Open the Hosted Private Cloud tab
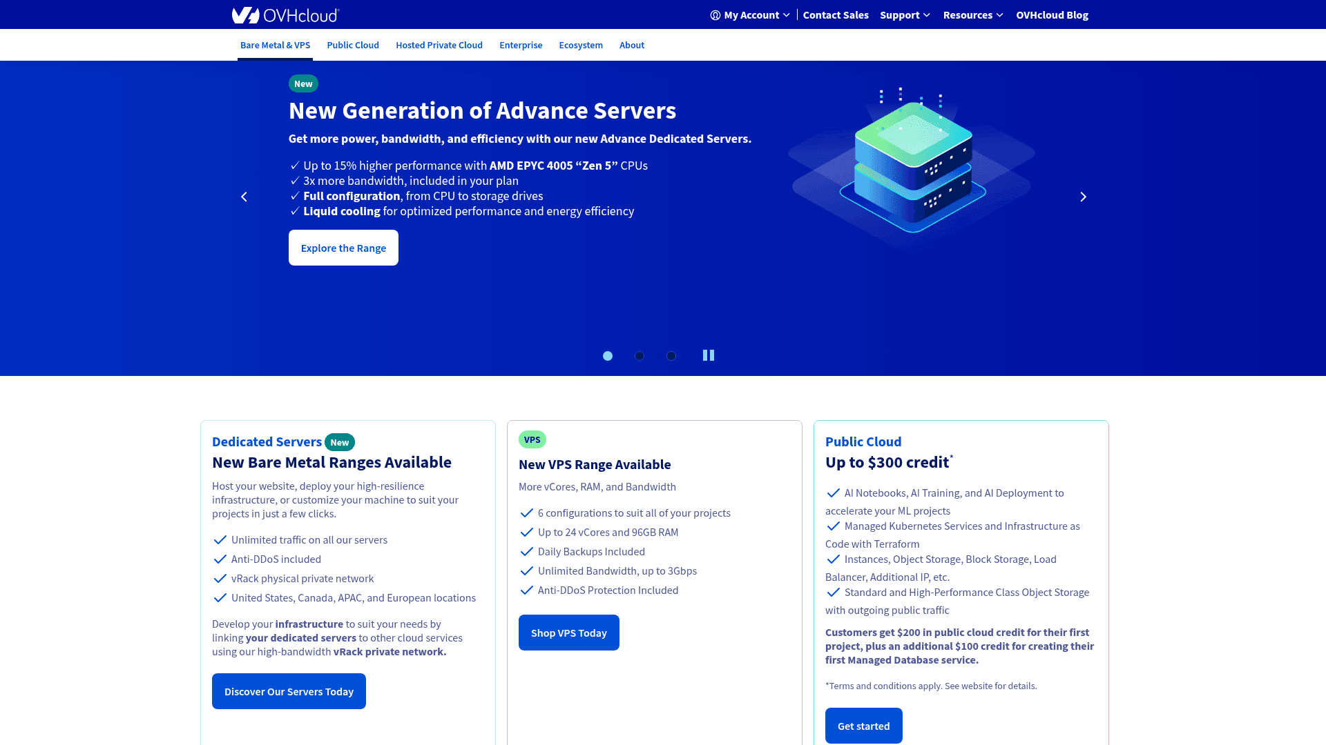The width and height of the screenshot is (1326, 745). tap(439, 45)
